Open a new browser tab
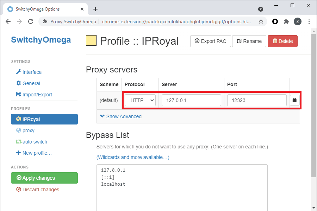Image resolution: width=317 pixels, height=211 pixels. click(x=95, y=9)
